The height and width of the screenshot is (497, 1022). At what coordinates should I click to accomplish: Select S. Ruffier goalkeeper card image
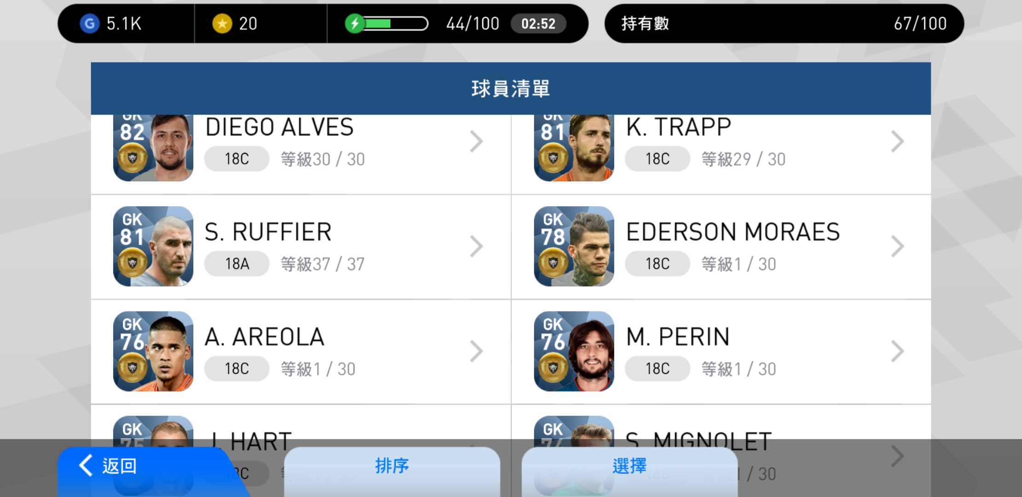[x=153, y=246]
